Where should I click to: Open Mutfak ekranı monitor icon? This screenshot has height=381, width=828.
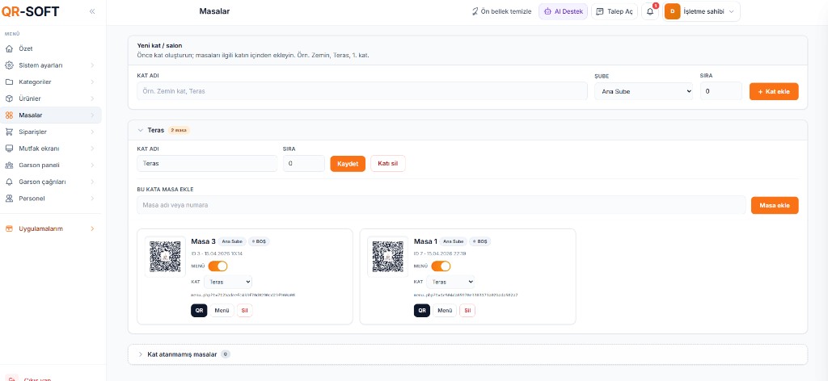(x=9, y=149)
